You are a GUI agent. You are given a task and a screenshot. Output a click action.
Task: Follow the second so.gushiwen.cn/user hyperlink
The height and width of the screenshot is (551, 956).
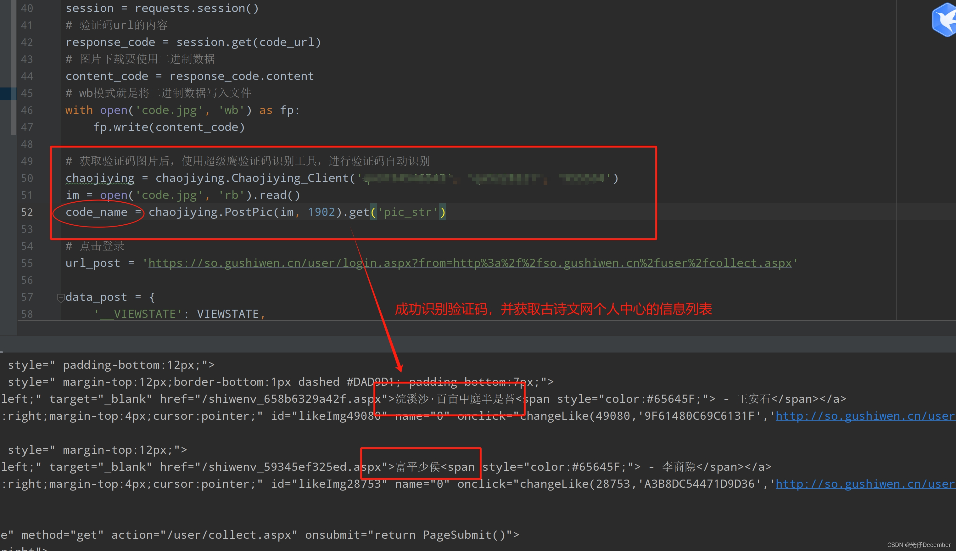(x=866, y=484)
